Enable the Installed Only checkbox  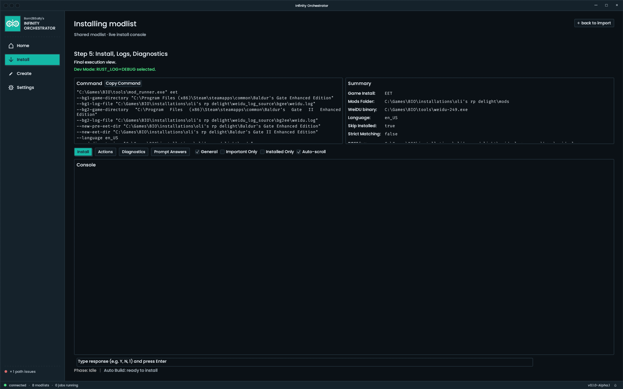[262, 152]
